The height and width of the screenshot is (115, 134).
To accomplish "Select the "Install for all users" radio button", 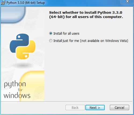I will tap(51, 33).
